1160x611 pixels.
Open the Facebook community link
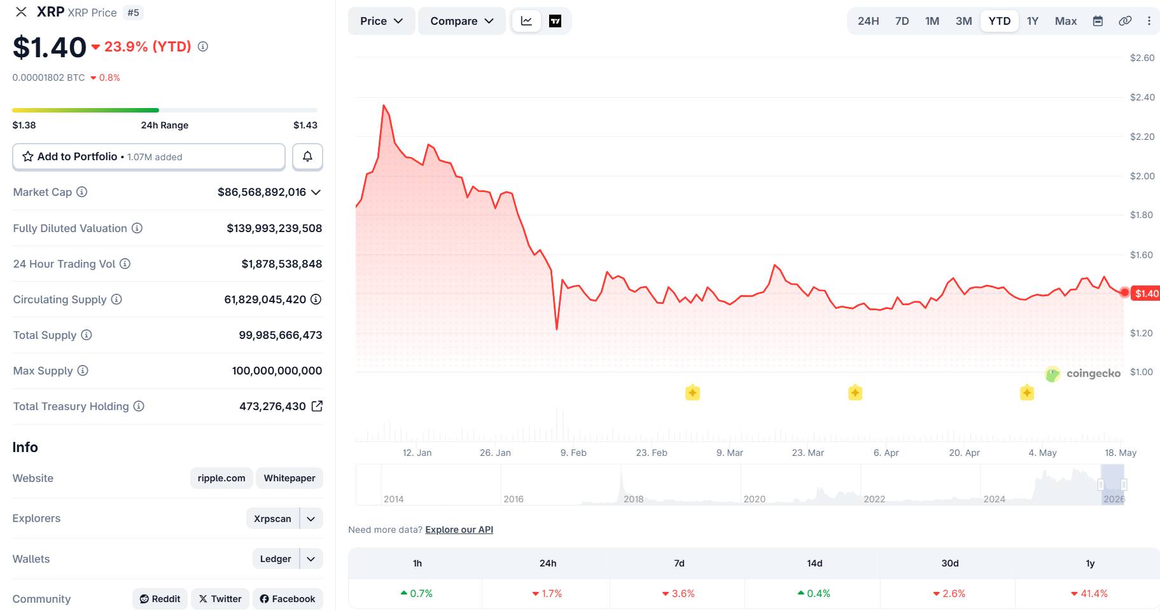(x=288, y=599)
